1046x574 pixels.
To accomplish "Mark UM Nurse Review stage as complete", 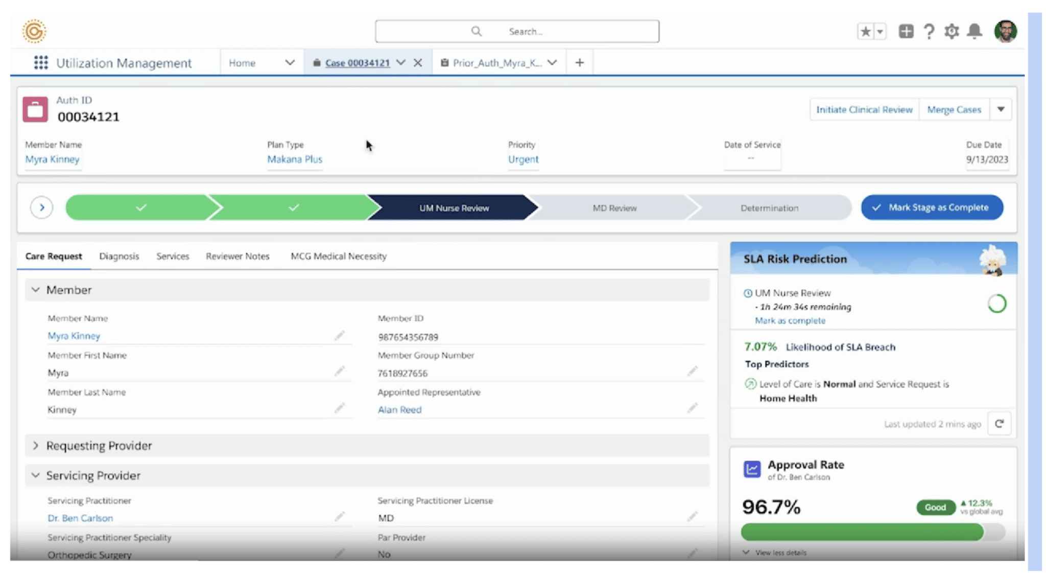I will (x=932, y=208).
